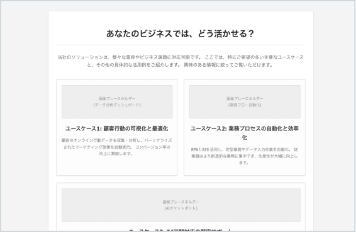
Task: Select the intro paragraph starting 当社のソリューションは
Action: [x=181, y=61]
